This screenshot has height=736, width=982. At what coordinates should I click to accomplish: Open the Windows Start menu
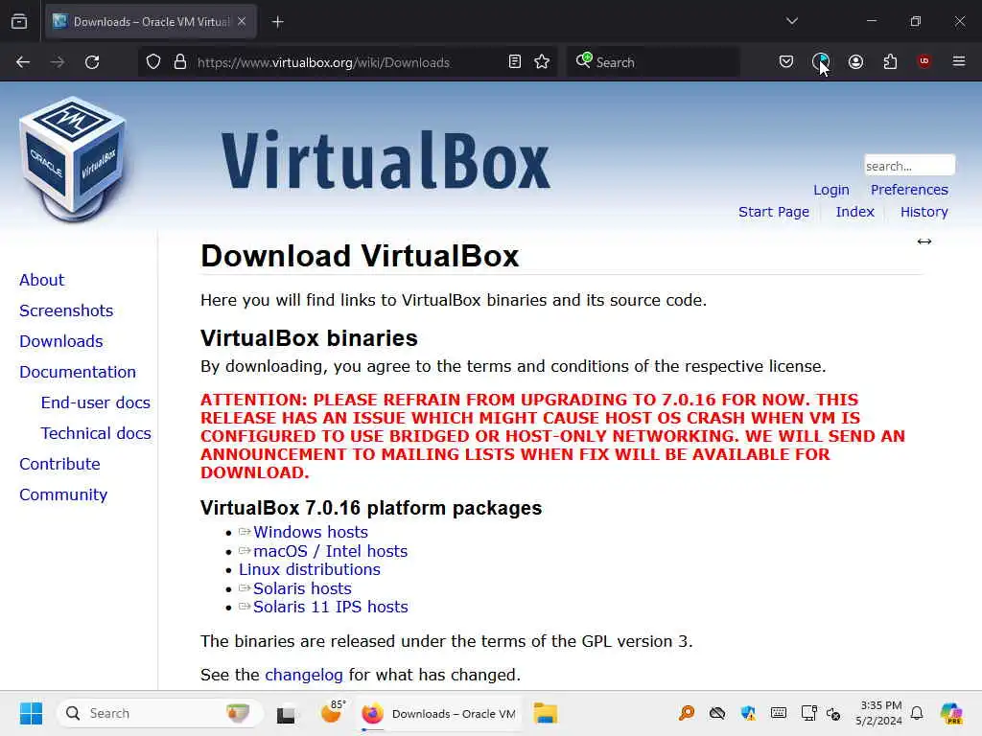31,713
